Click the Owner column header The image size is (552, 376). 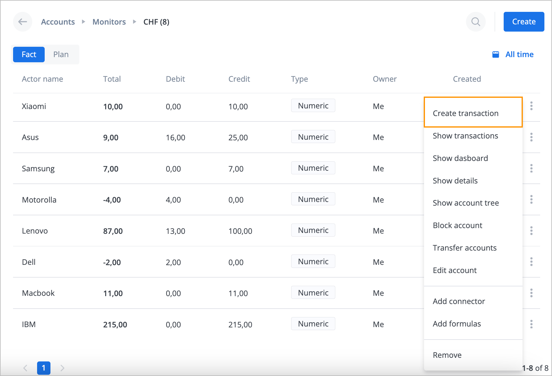(x=385, y=79)
